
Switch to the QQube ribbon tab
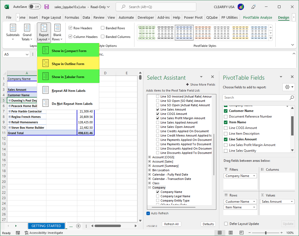212,17
